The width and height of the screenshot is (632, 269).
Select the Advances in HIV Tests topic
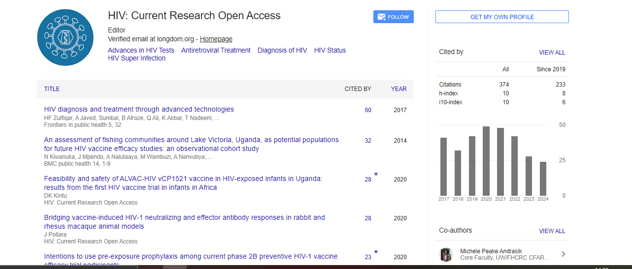[x=141, y=50]
